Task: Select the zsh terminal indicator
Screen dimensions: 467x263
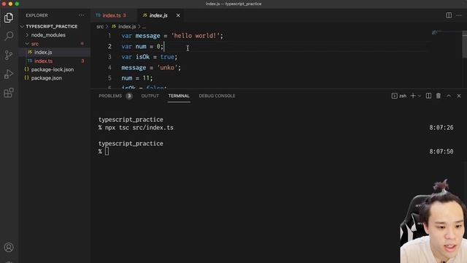Action: 399,96
